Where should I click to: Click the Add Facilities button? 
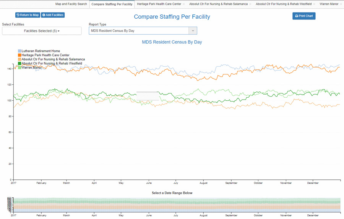tap(53, 15)
